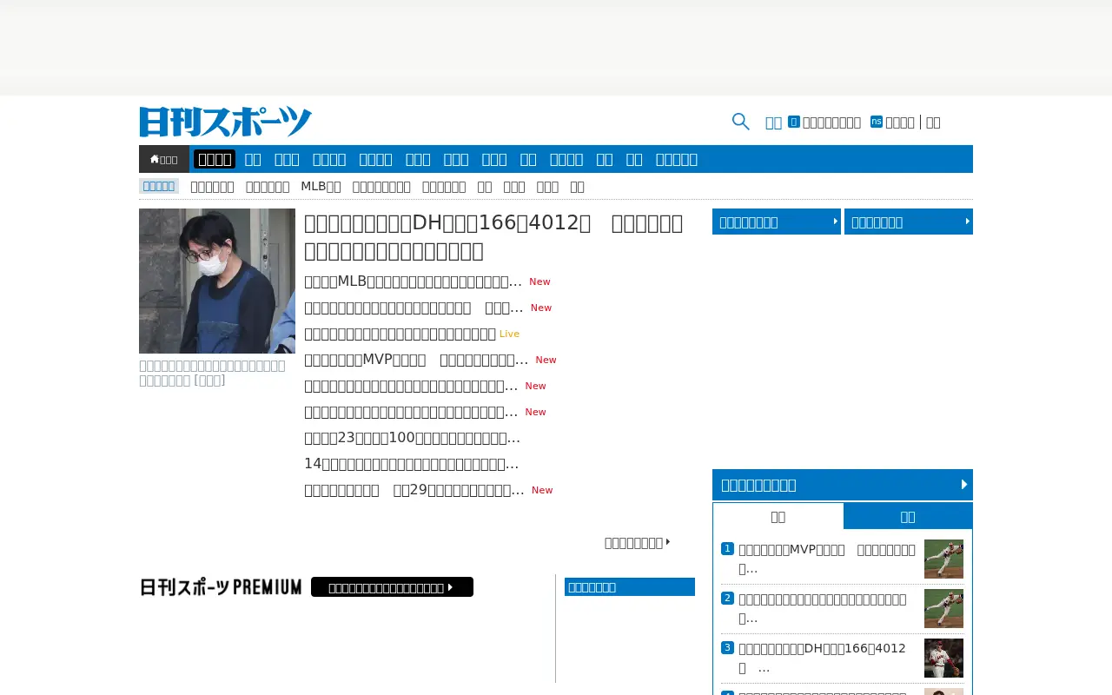
Task: Select the light-blue highlighted sub-navigation item
Action: (159, 186)
